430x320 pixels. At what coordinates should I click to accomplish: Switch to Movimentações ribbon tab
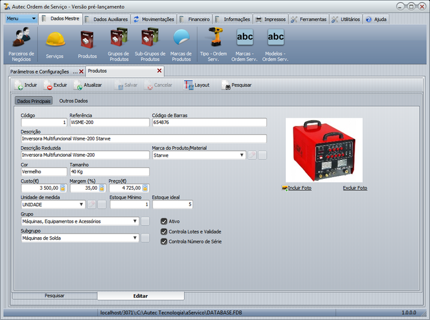[x=154, y=19]
